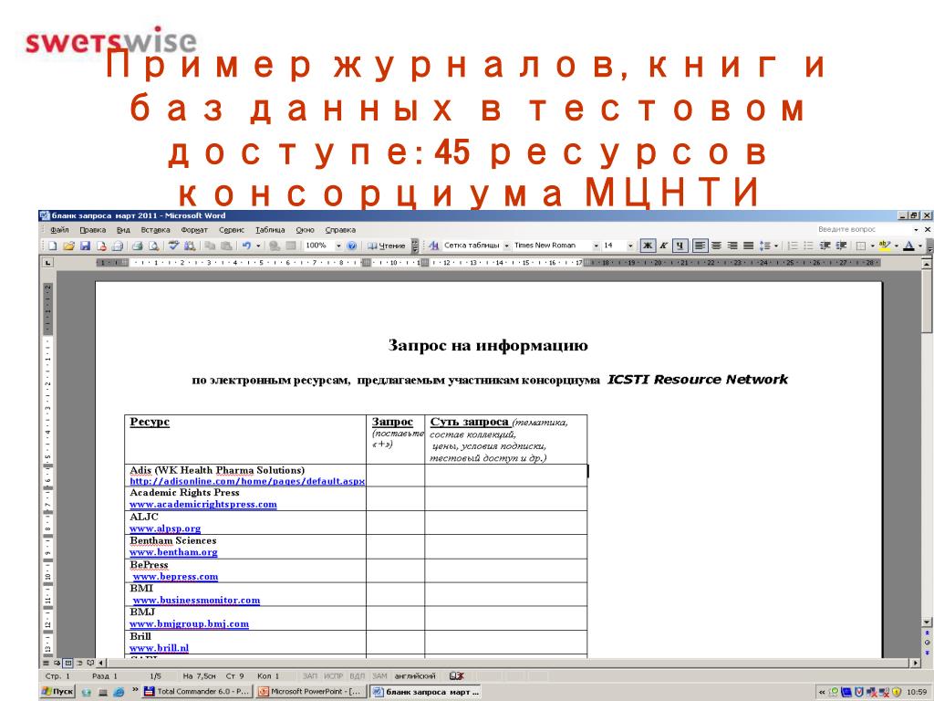
Task: Switch to Microsoft PowerPoint taskbar button
Action: tap(311, 692)
